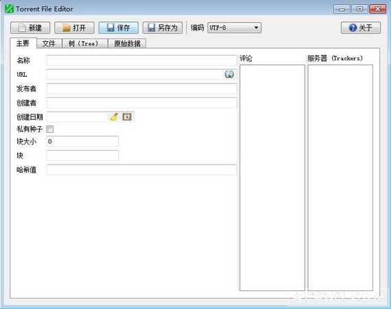391x309 pixels.
Task: Click the 哈希值 input field
Action: coord(141,170)
